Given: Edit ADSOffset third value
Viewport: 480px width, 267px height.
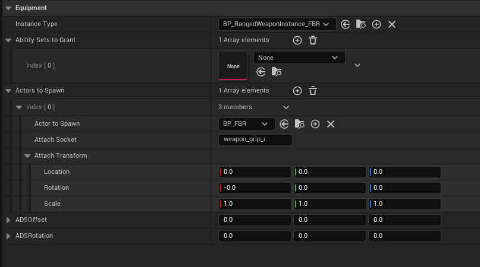Looking at the screenshot, I should pos(404,220).
